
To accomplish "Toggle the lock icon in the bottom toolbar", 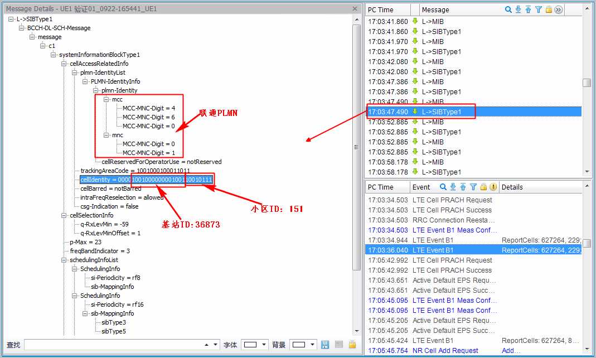I will [352, 345].
